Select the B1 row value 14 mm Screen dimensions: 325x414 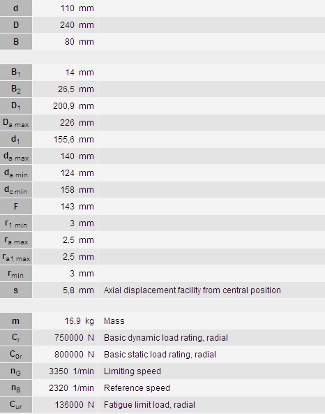click(x=80, y=73)
